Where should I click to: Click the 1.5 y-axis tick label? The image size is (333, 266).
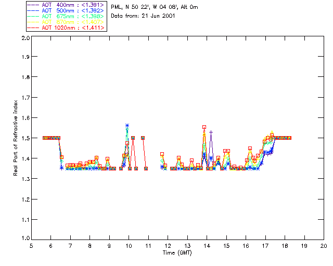pos(25,138)
